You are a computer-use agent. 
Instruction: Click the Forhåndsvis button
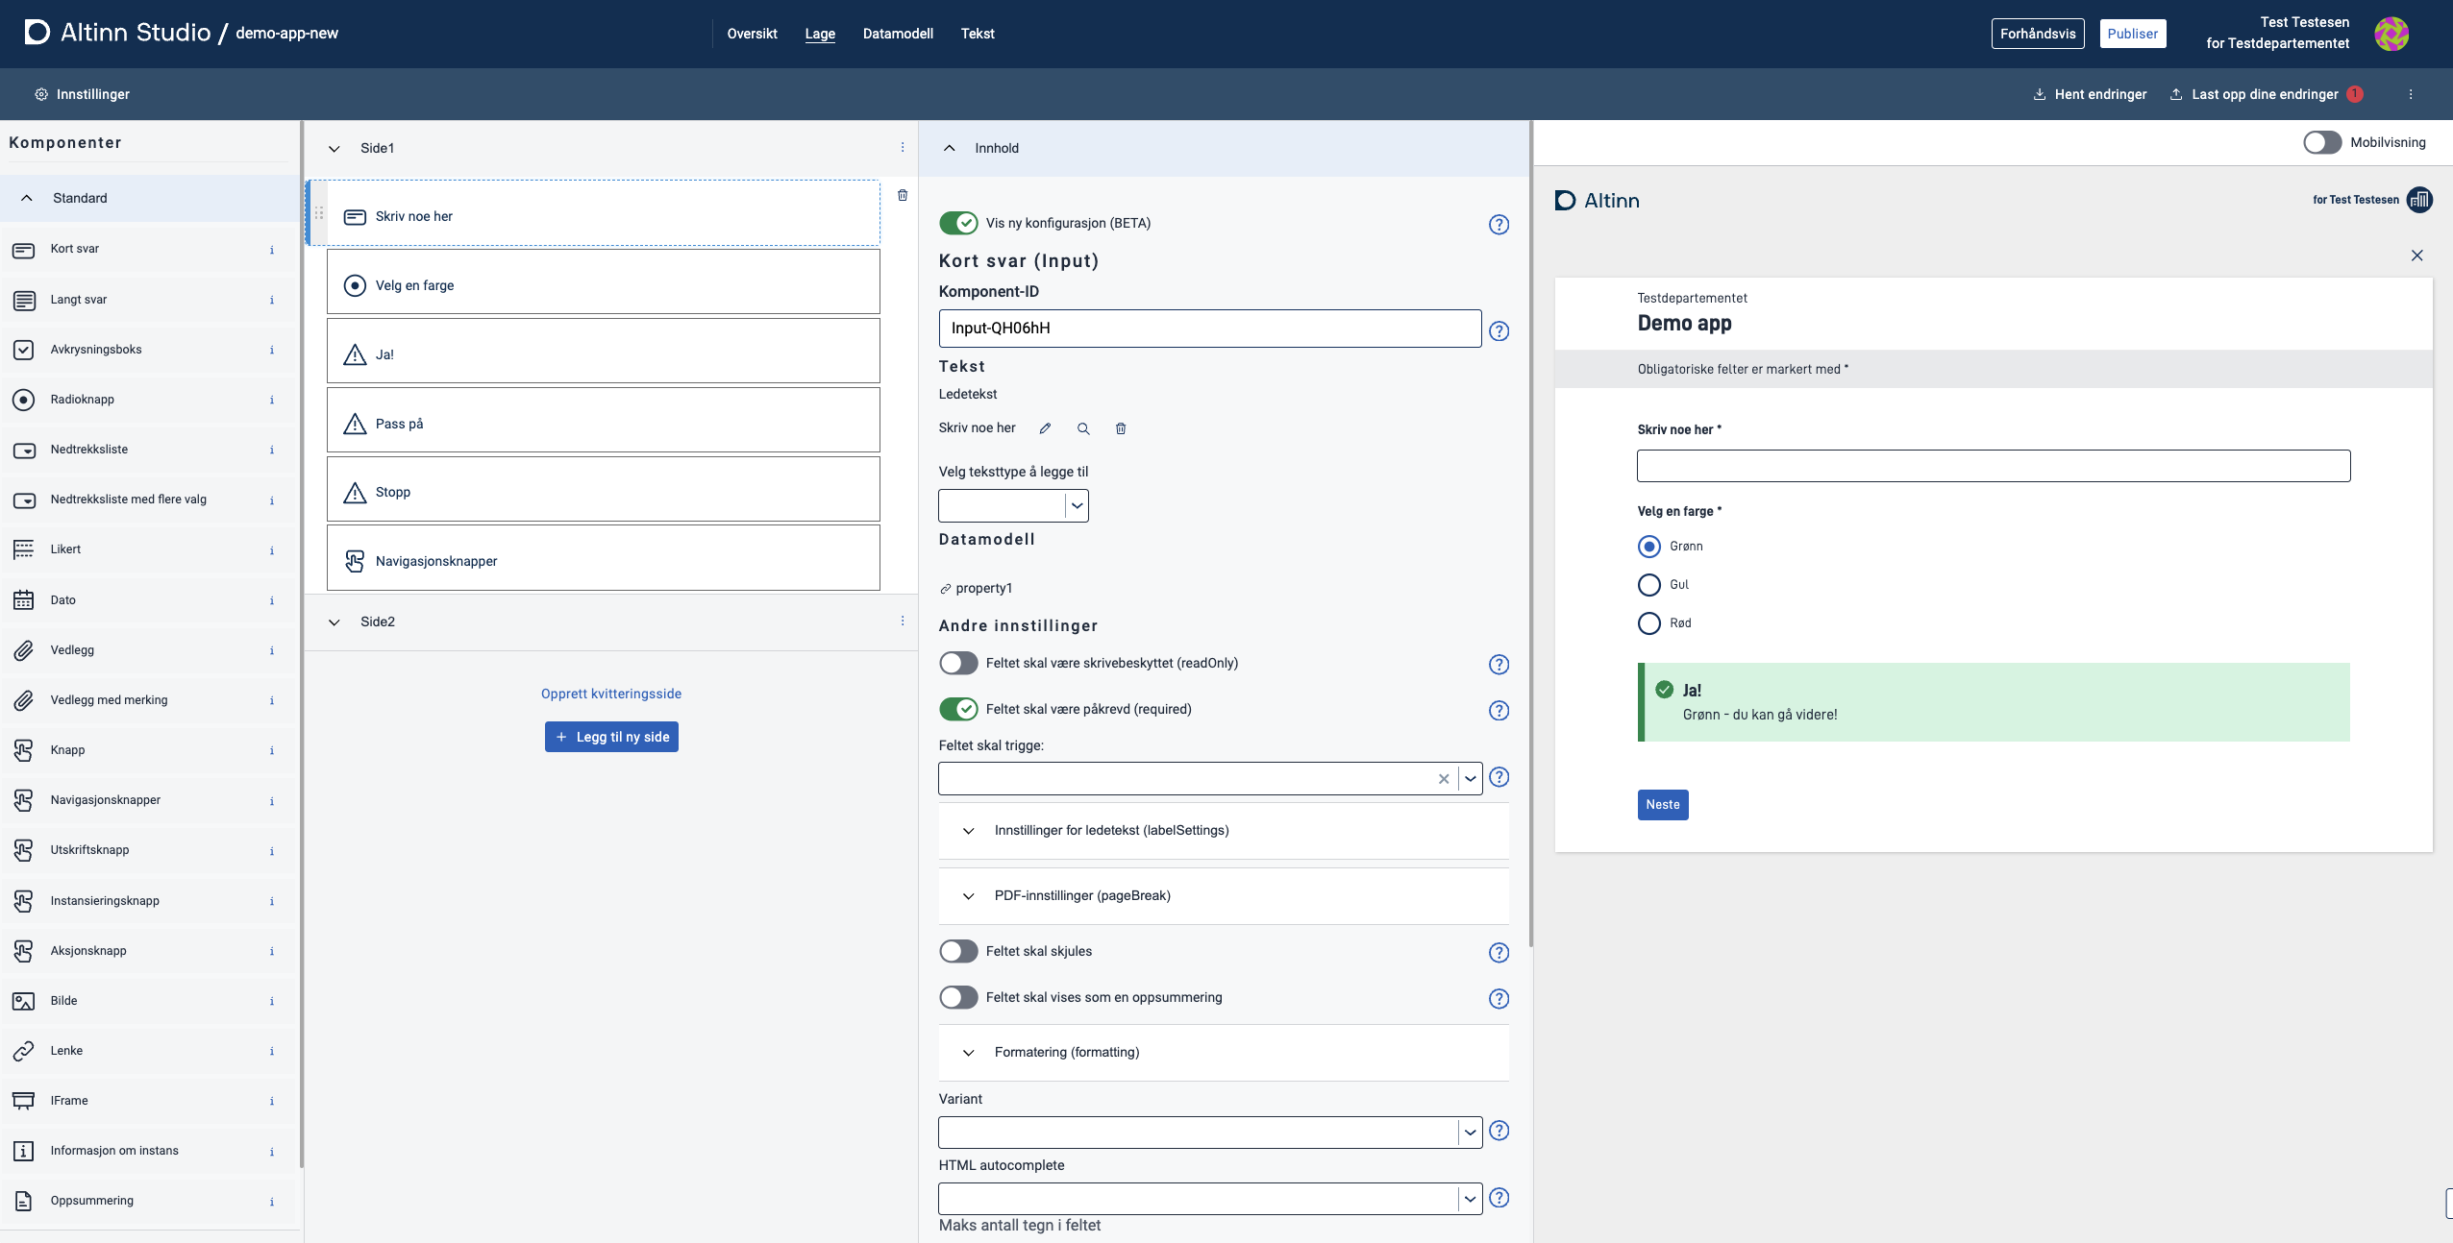[x=2038, y=34]
